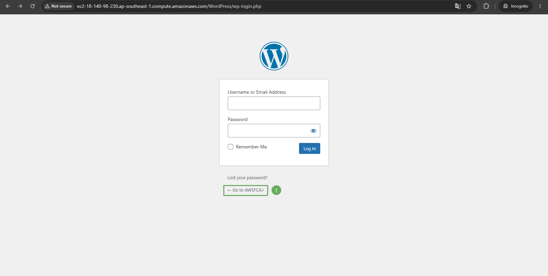This screenshot has height=276, width=548.
Task: Open the Incognito profile indicator
Action: (x=515, y=6)
